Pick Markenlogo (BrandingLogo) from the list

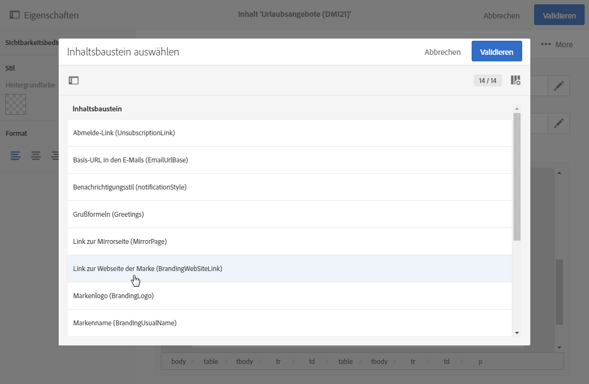pos(114,295)
